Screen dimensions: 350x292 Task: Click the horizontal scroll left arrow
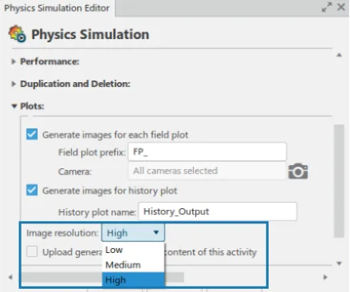click(x=10, y=277)
